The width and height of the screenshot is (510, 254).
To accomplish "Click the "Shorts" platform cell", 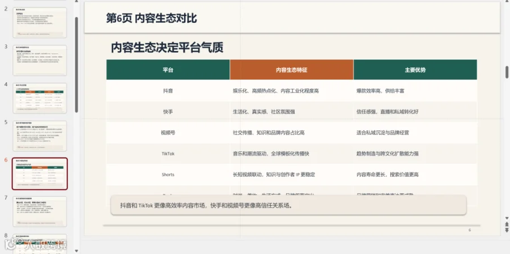I will [x=168, y=175].
